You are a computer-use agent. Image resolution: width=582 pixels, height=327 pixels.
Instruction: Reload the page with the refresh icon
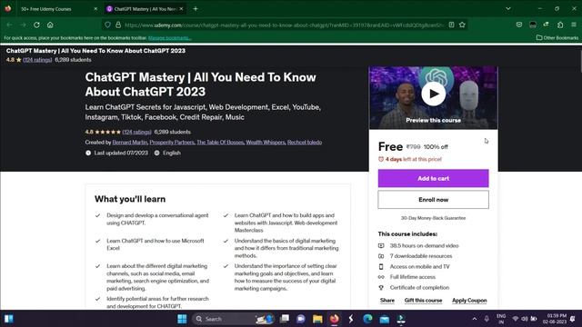tap(36, 25)
